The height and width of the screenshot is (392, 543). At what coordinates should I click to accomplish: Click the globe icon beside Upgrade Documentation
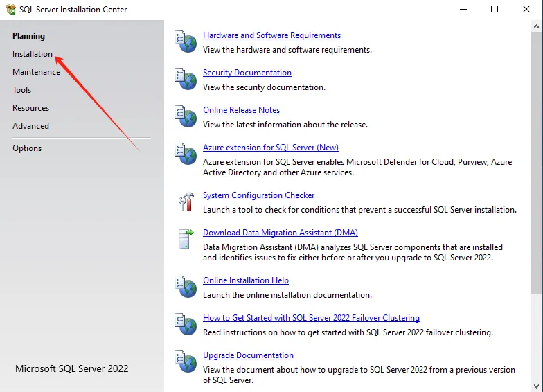pyautogui.click(x=186, y=362)
